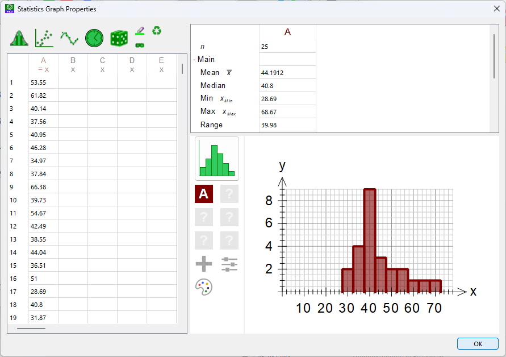Collapse the Main statistics section

(194, 59)
